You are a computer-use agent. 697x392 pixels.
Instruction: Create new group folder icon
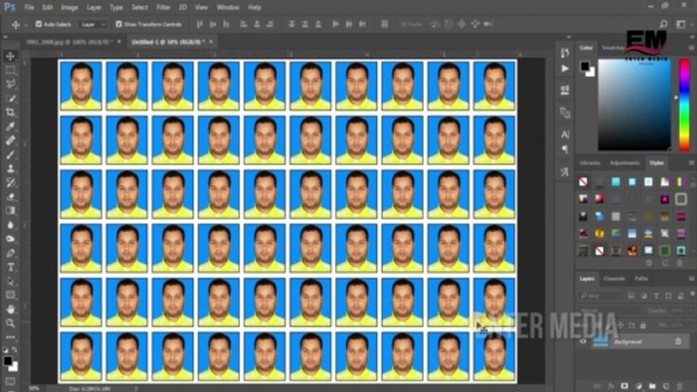pos(652,386)
